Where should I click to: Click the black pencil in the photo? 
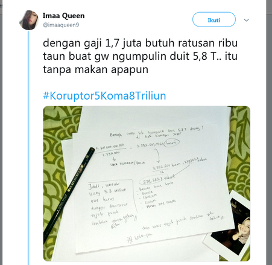click(69, 192)
